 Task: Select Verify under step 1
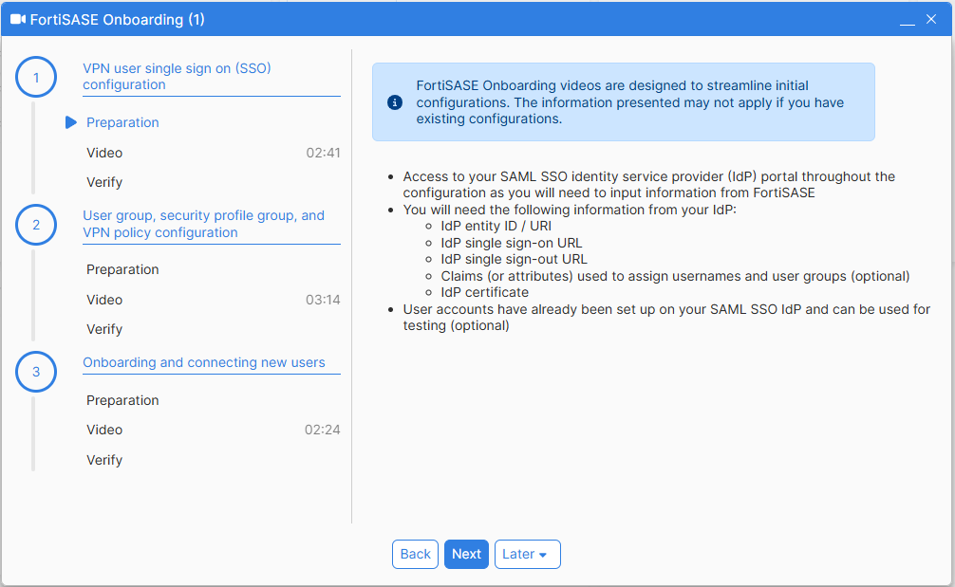click(104, 182)
